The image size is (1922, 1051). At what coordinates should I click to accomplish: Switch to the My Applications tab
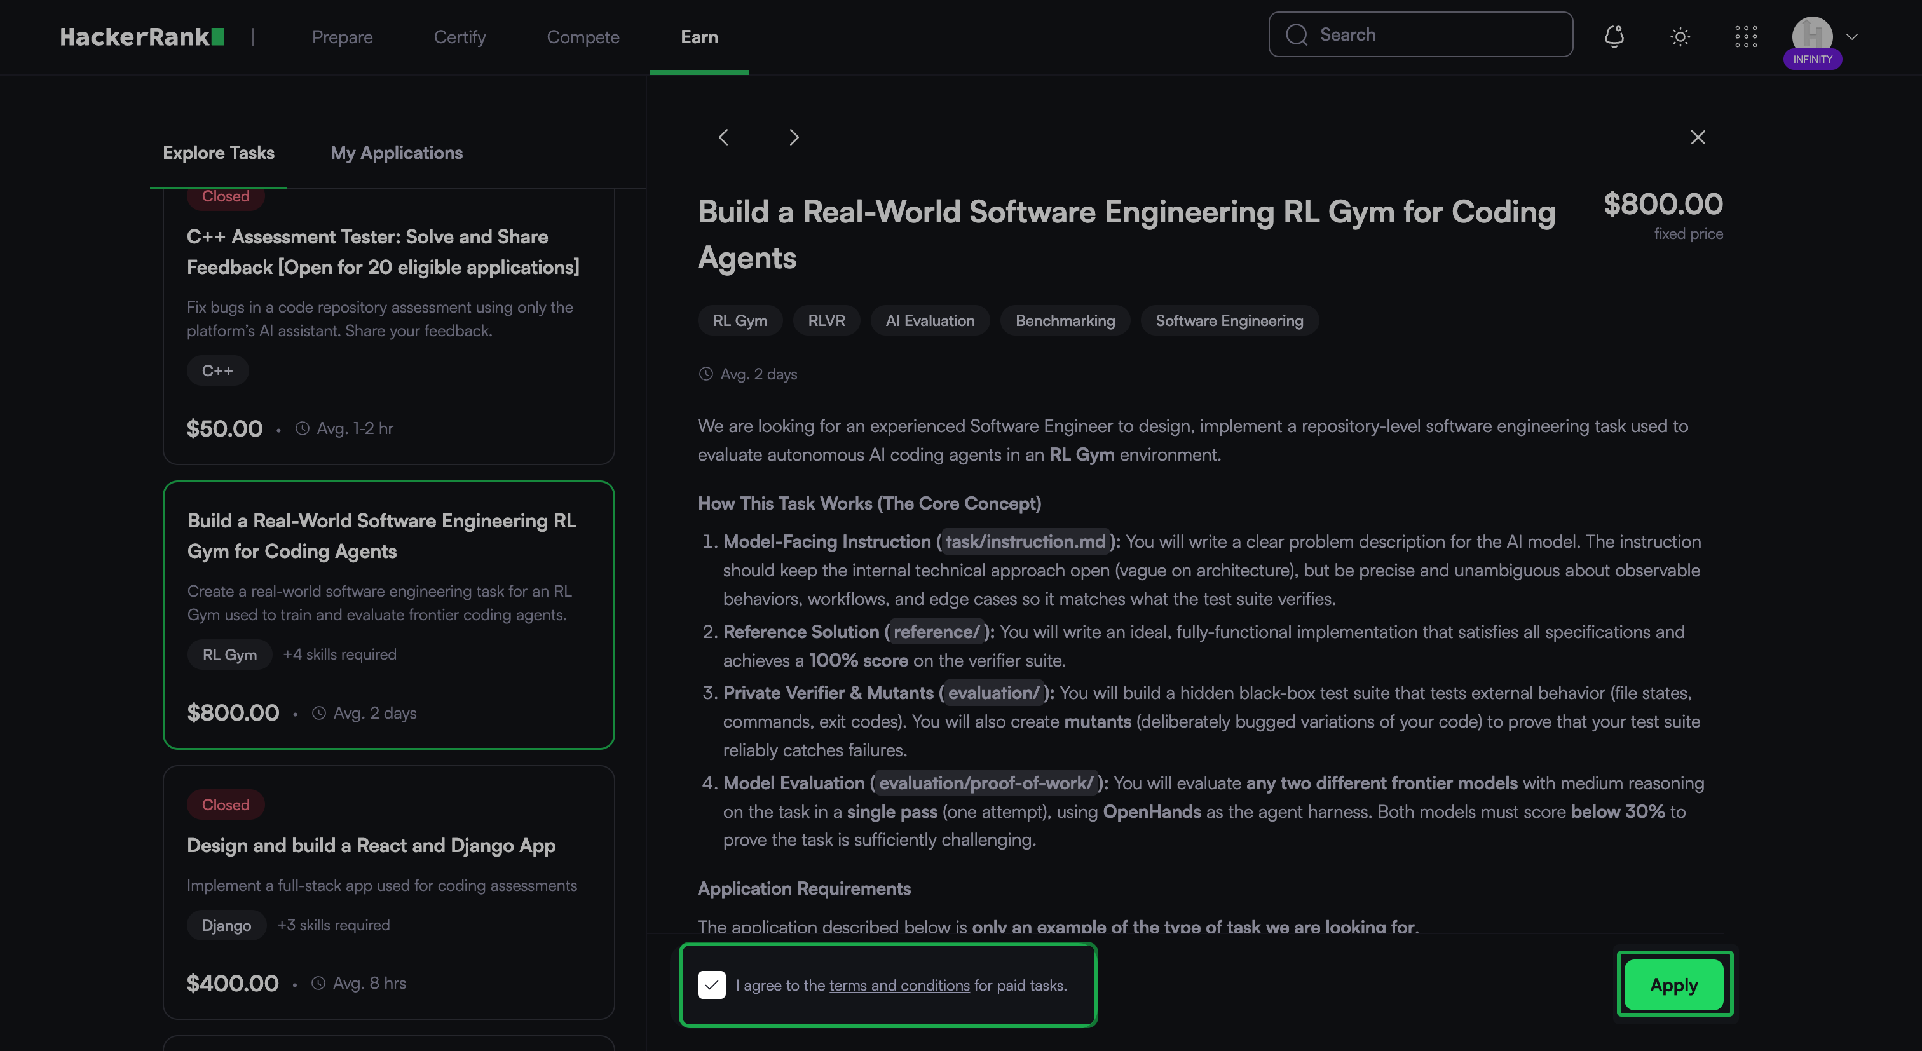(397, 153)
